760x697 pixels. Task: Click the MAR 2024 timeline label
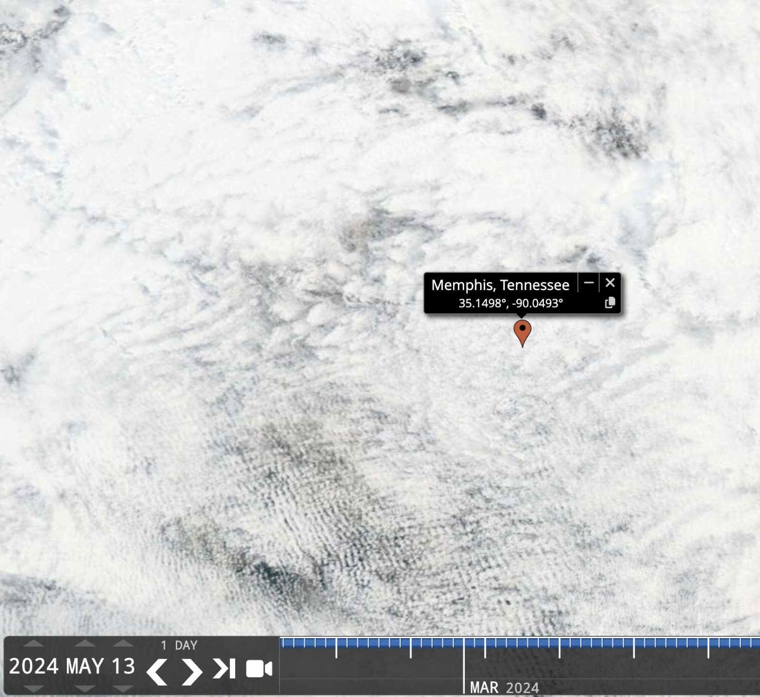tap(504, 688)
